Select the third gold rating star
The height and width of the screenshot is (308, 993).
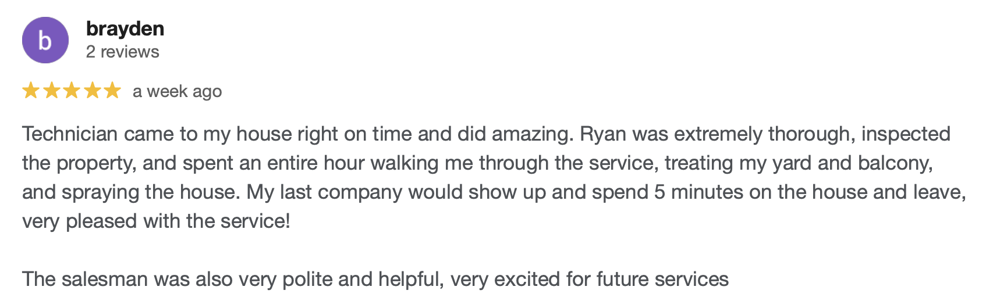72,91
